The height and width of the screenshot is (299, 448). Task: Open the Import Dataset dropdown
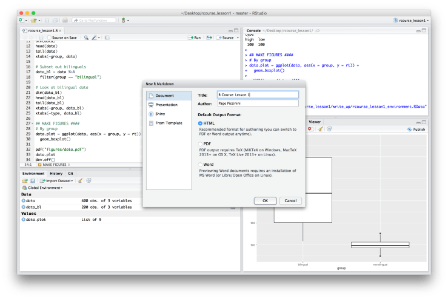click(56, 181)
